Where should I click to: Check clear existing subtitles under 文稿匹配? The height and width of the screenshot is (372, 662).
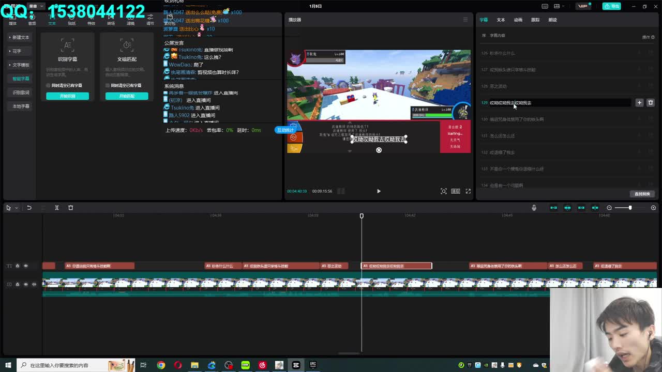click(108, 85)
